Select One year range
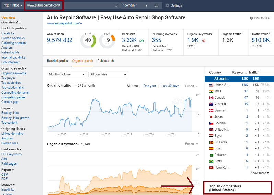 point(150,86)
